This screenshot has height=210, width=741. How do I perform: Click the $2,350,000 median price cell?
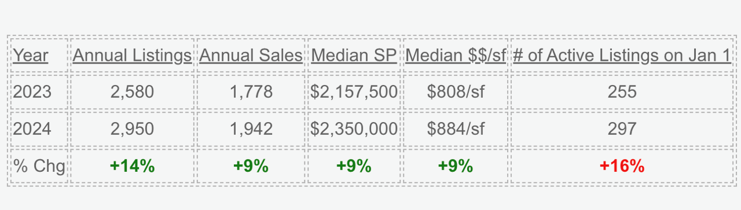(354, 128)
